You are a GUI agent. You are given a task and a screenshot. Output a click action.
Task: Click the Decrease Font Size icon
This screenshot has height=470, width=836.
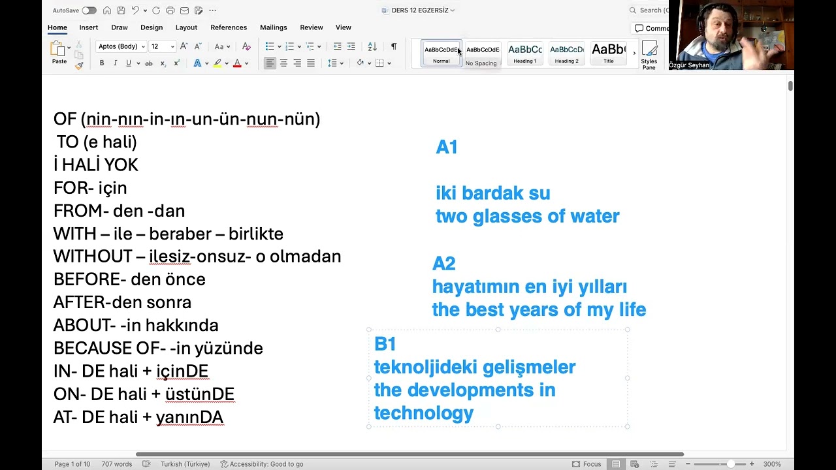198,46
